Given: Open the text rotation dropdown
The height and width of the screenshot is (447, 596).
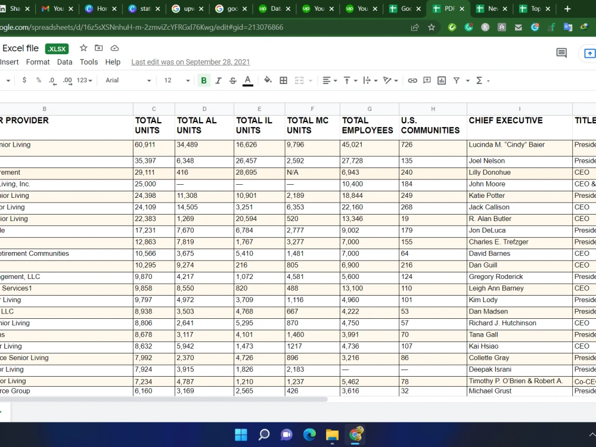Looking at the screenshot, I should pos(390,80).
